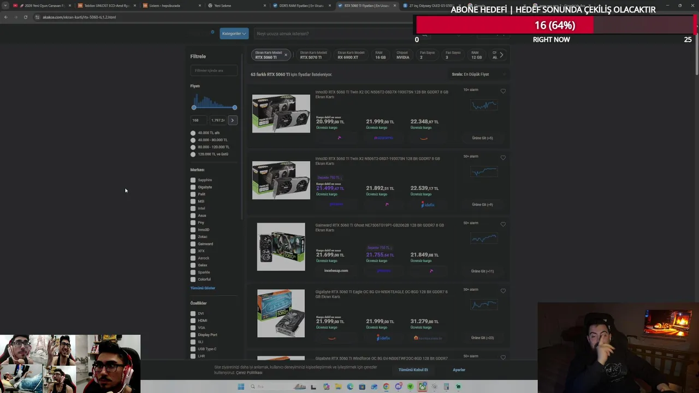Close the 'Listem - hepsiburada' browser tab
699x393 pixels.
200,5
